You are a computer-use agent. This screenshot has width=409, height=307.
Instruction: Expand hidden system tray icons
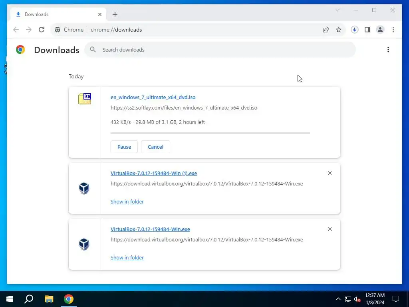[338, 299]
